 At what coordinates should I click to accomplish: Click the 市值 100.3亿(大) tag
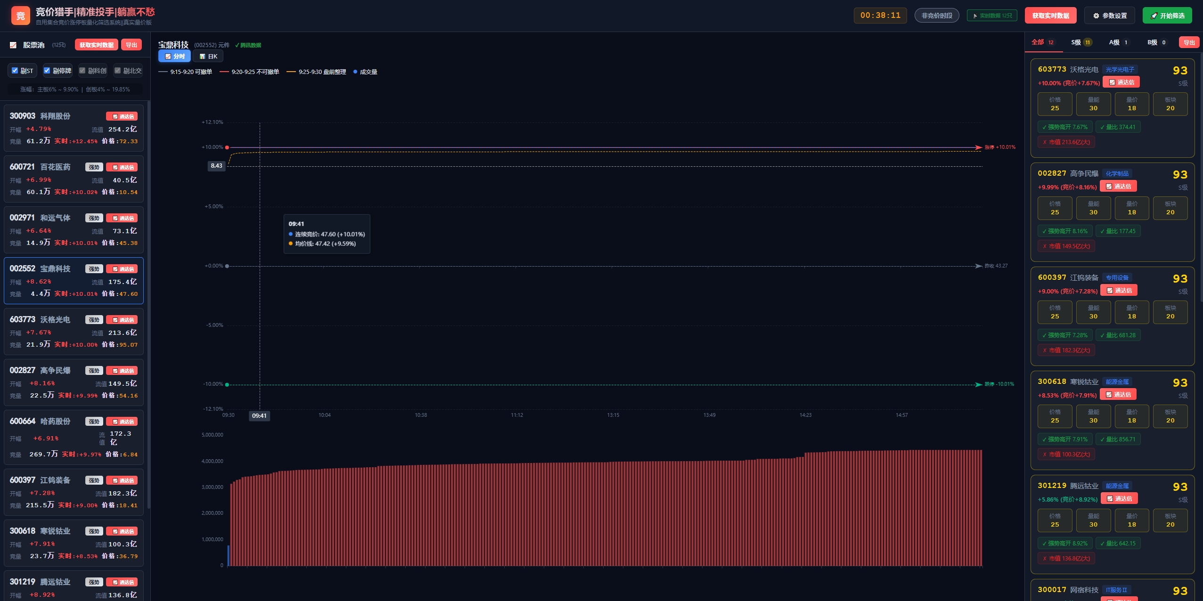(1066, 455)
